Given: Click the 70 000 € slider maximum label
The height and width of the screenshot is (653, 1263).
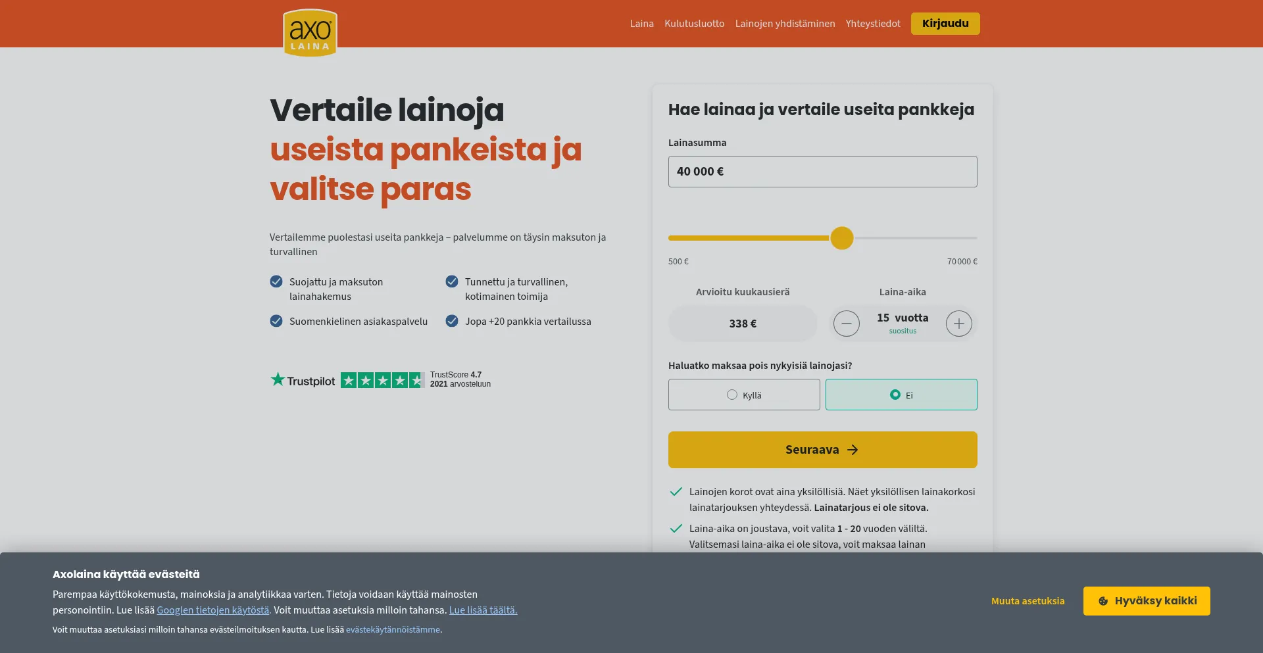Looking at the screenshot, I should pos(962,262).
